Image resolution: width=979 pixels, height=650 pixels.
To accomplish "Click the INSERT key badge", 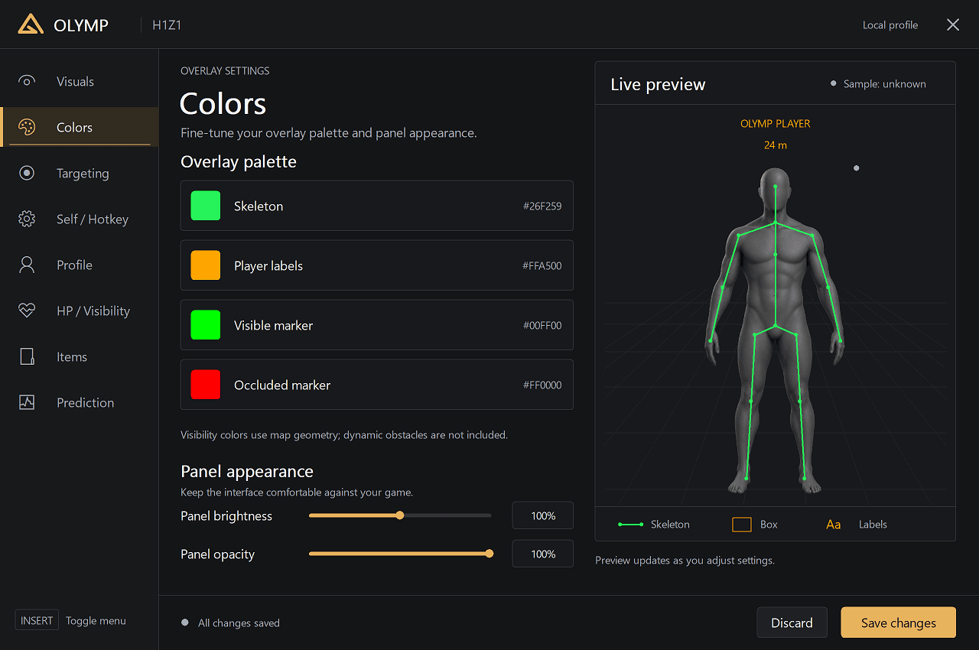I will [x=37, y=620].
